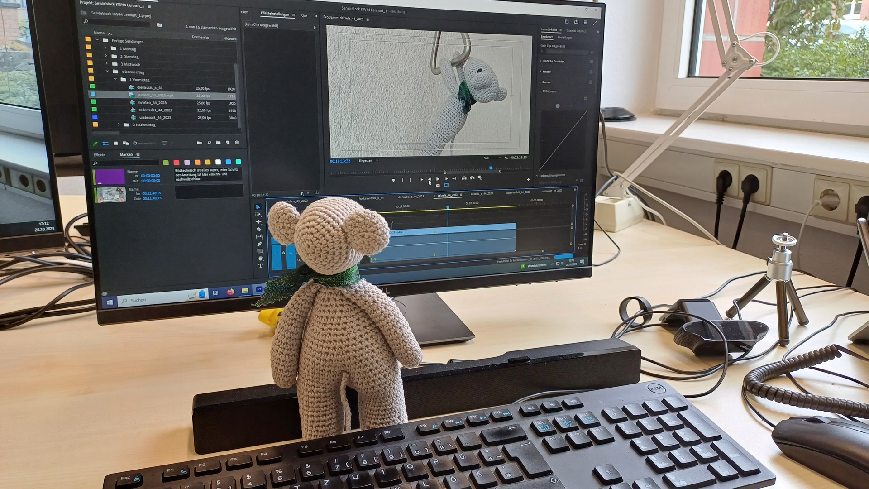869x489 pixels.
Task: Click the New Item icon
Action: pyautogui.click(x=228, y=143)
